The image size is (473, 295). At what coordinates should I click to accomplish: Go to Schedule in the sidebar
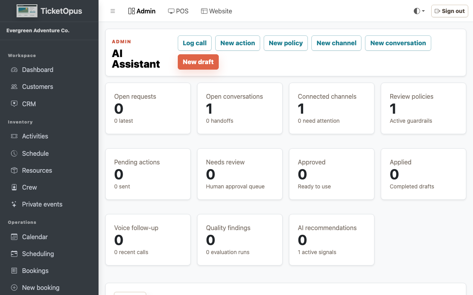pyautogui.click(x=49, y=154)
